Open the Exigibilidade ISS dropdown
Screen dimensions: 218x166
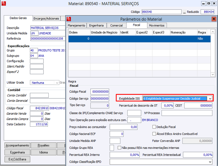[x=210, y=99]
